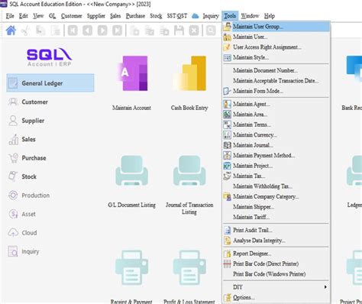Choose Maintain Document Number entry

tap(276, 70)
